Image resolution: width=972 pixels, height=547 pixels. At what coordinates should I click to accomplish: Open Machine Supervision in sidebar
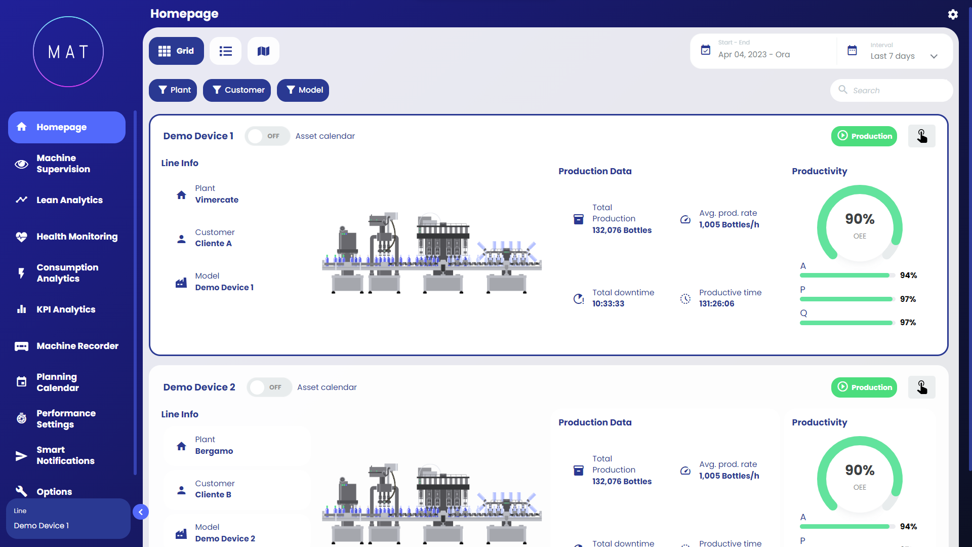click(63, 164)
